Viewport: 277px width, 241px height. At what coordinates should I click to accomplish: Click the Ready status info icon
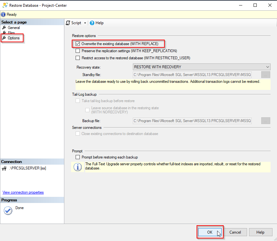pos(3,14)
